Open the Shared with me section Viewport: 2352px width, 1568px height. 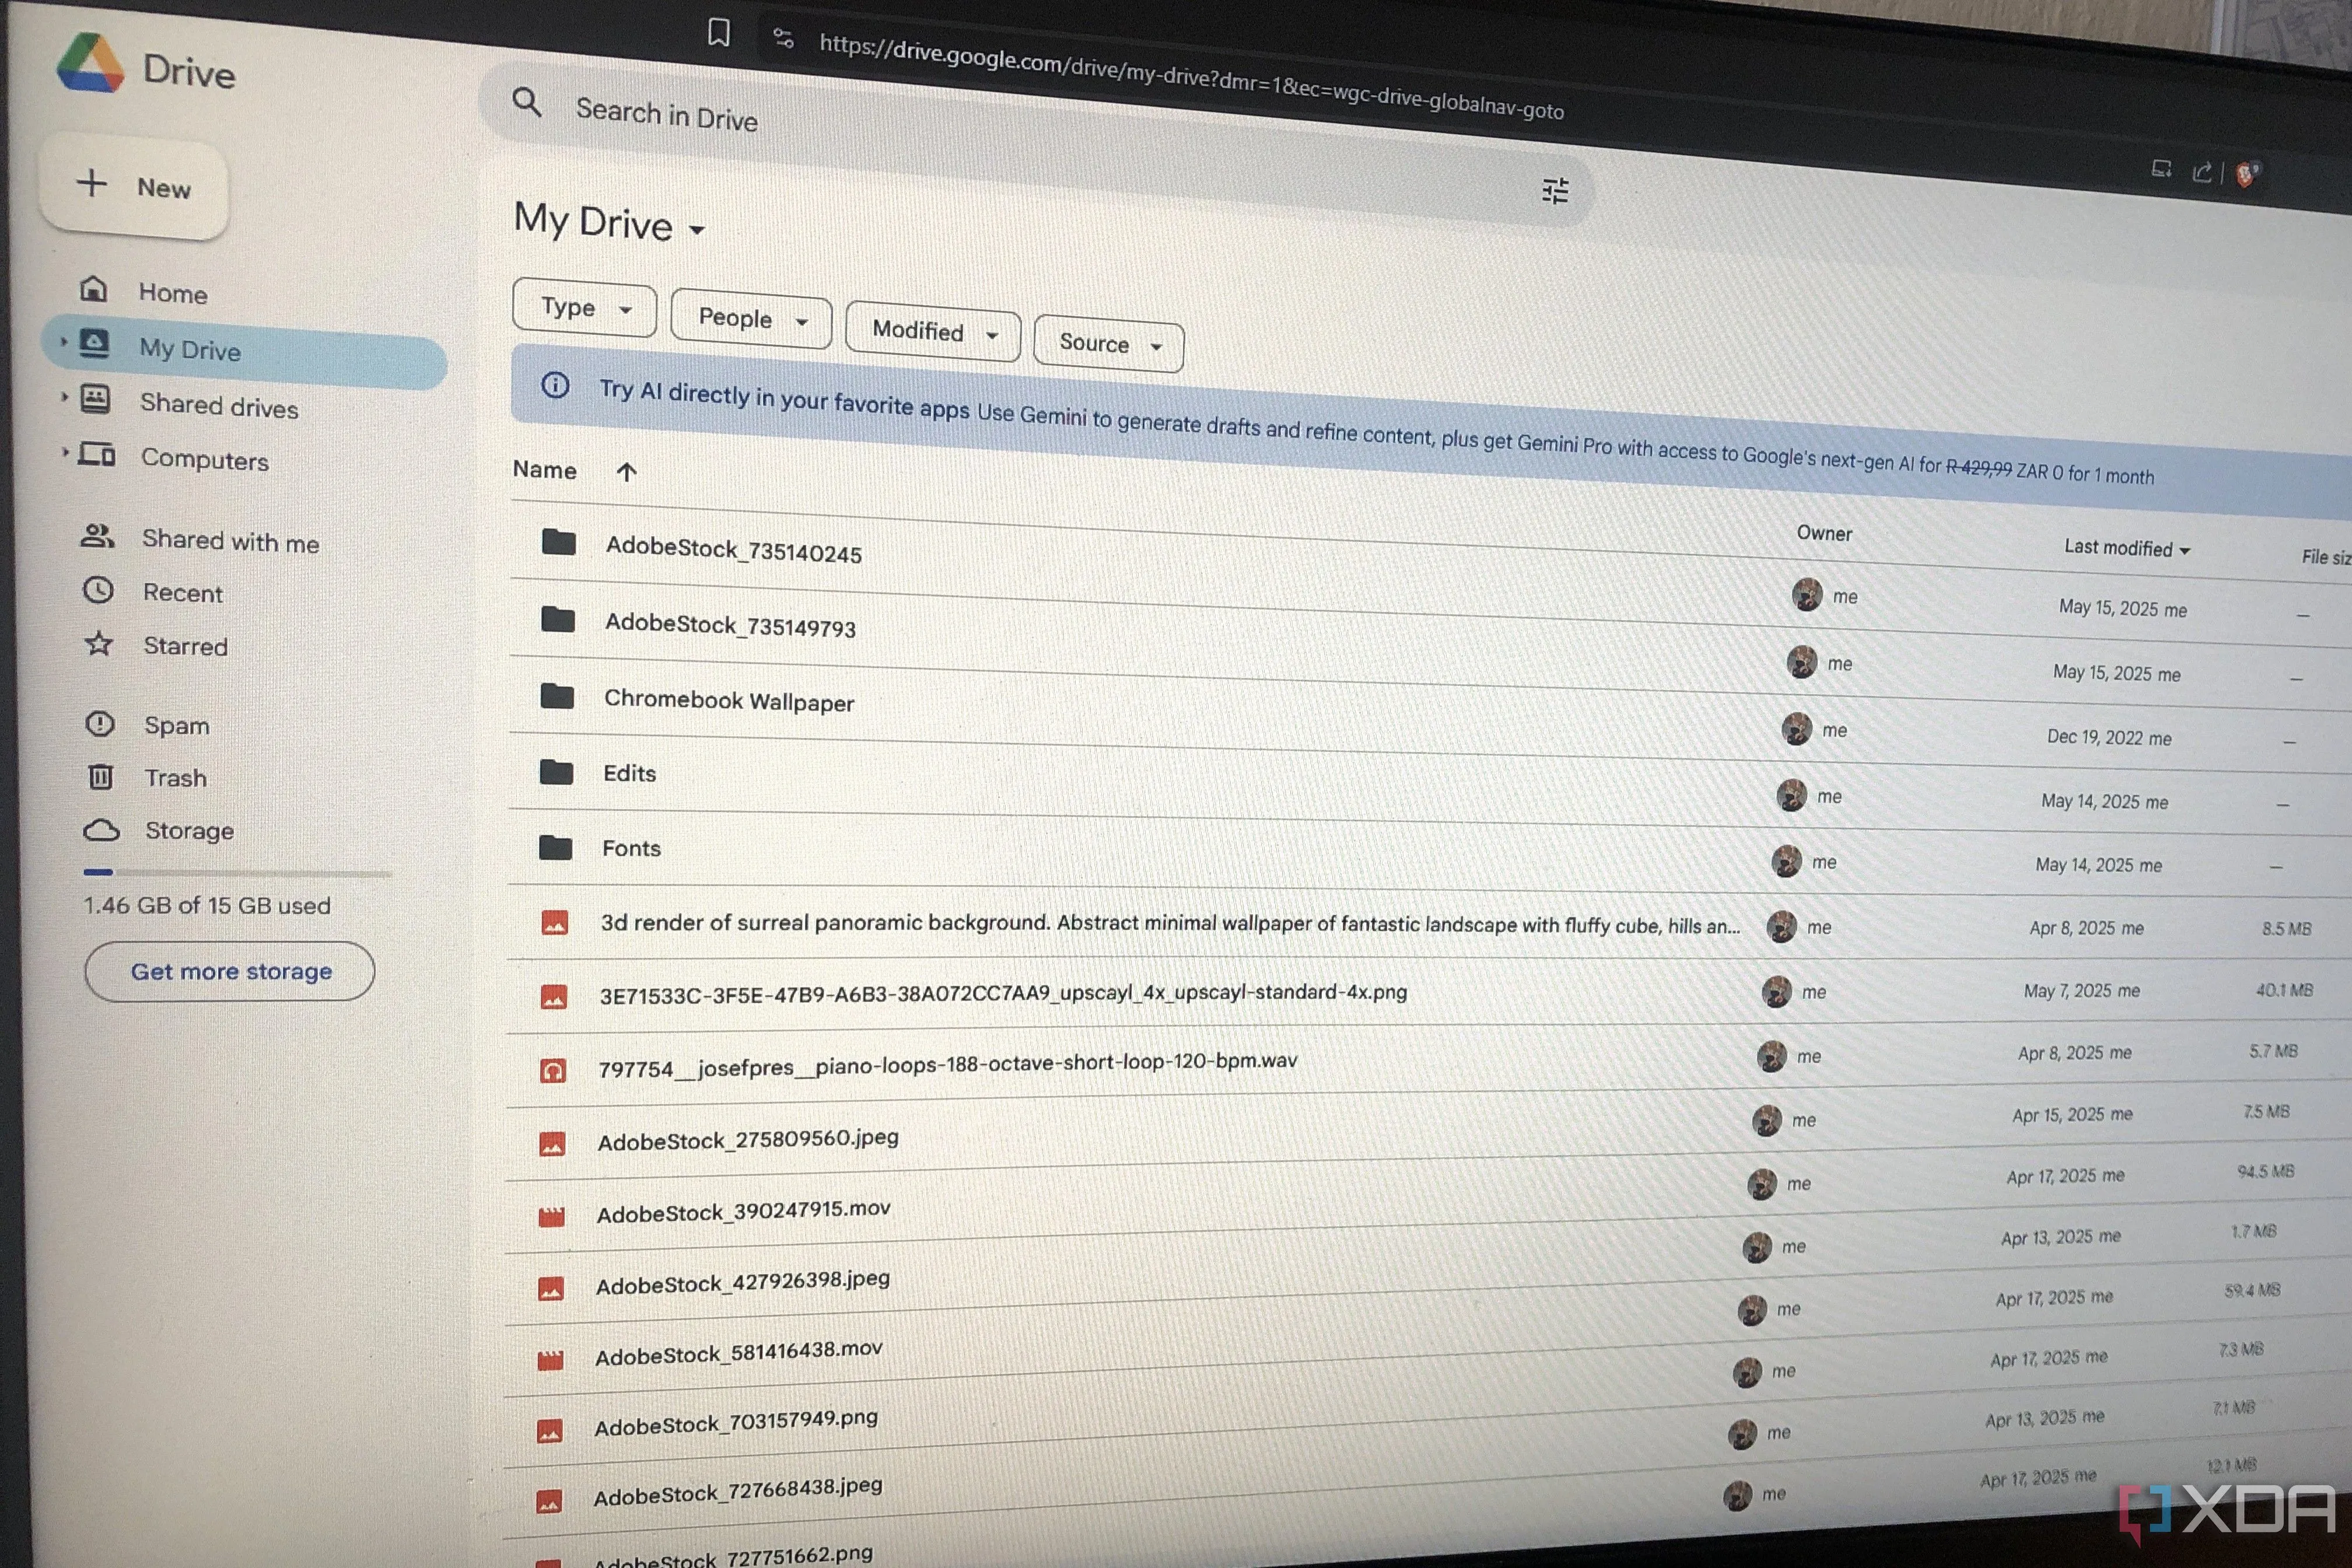(x=230, y=541)
